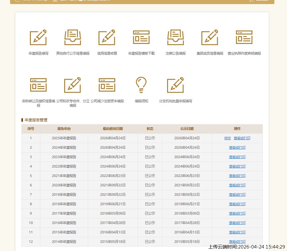Image resolution: width=287 pixels, height=251 pixels.
Task: Open 公司和农专合并、分立填报 icon
Action: [x=73, y=85]
